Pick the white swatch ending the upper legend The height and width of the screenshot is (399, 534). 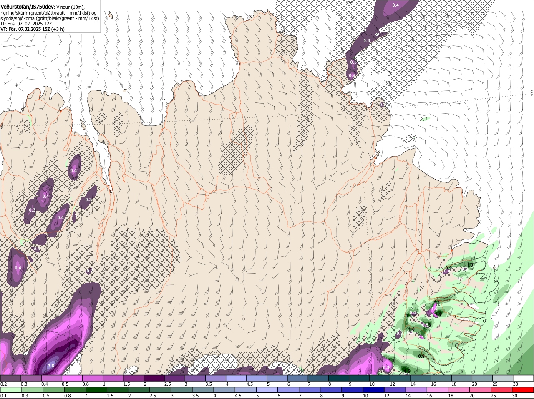pyautogui.click(x=523, y=378)
